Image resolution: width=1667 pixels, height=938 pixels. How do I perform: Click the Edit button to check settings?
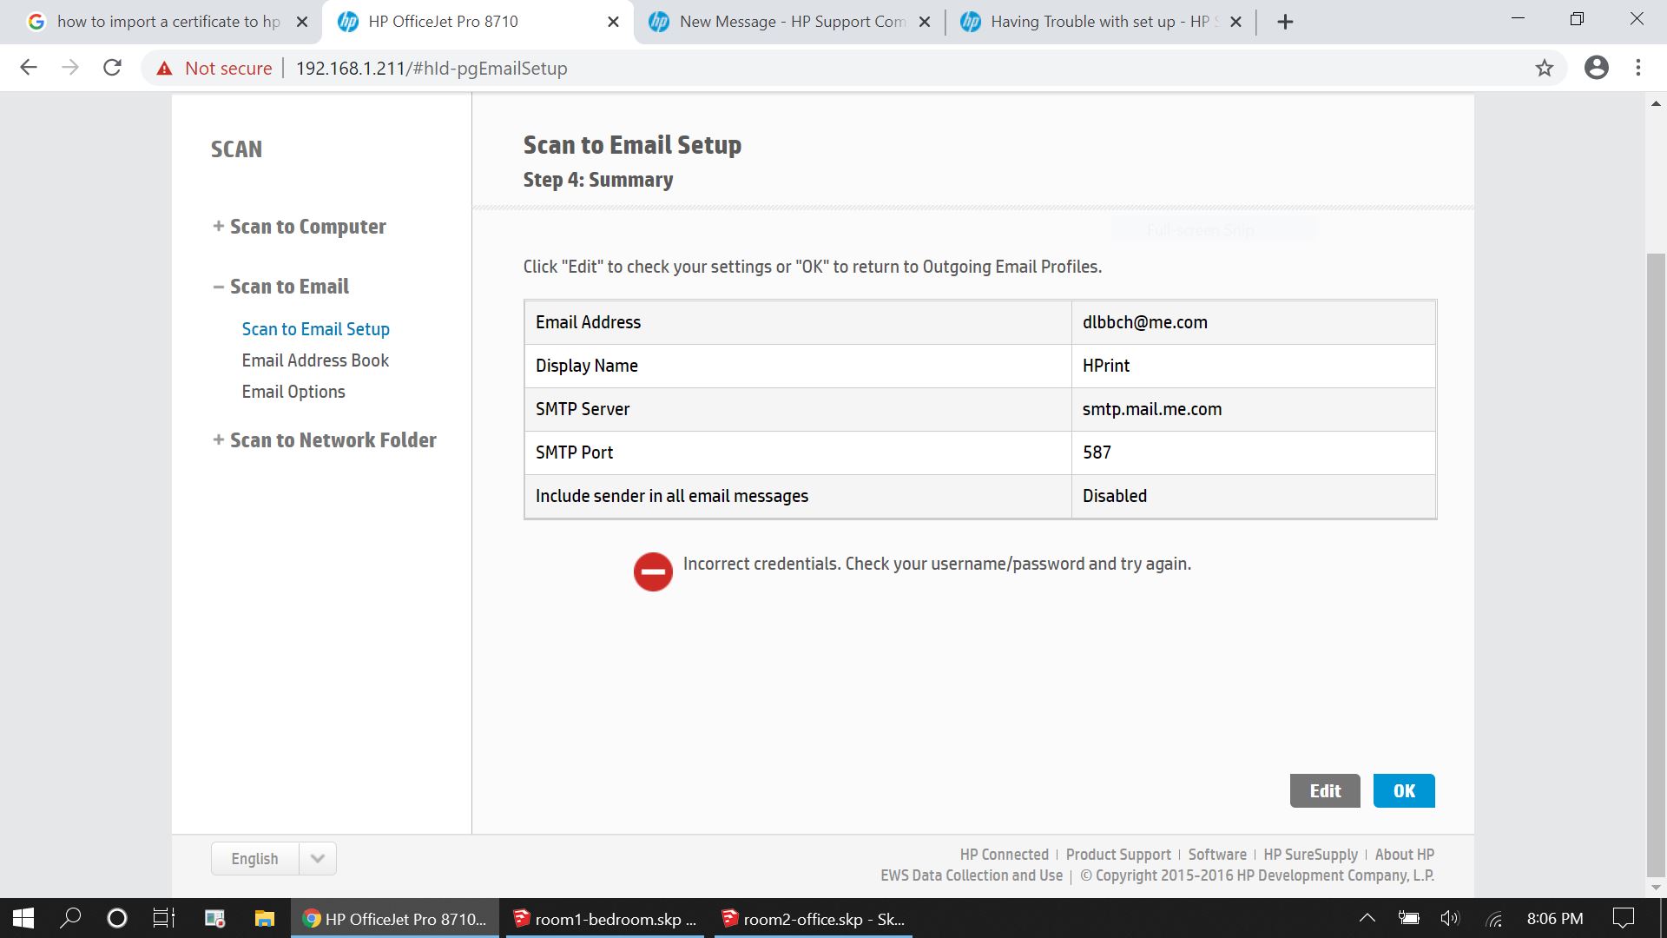coord(1324,790)
